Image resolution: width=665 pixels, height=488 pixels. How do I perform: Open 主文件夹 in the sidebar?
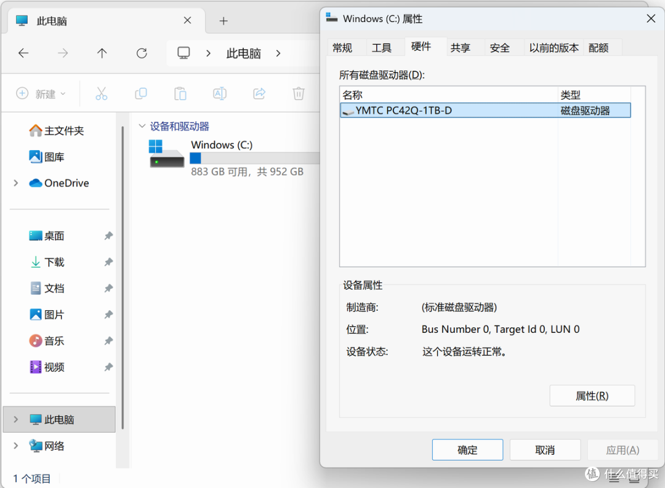[x=57, y=130]
